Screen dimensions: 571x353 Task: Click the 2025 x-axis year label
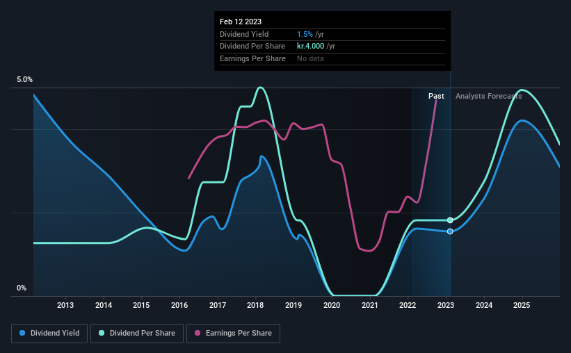pos(522,305)
